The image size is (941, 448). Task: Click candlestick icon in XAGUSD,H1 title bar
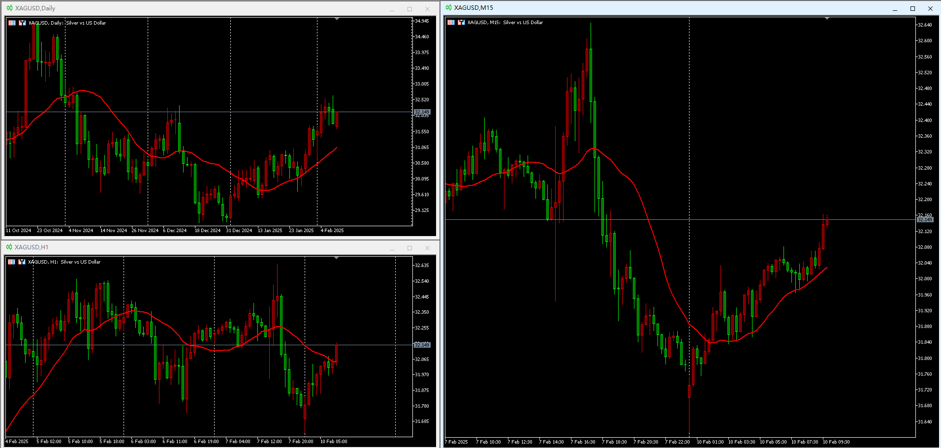(9, 247)
